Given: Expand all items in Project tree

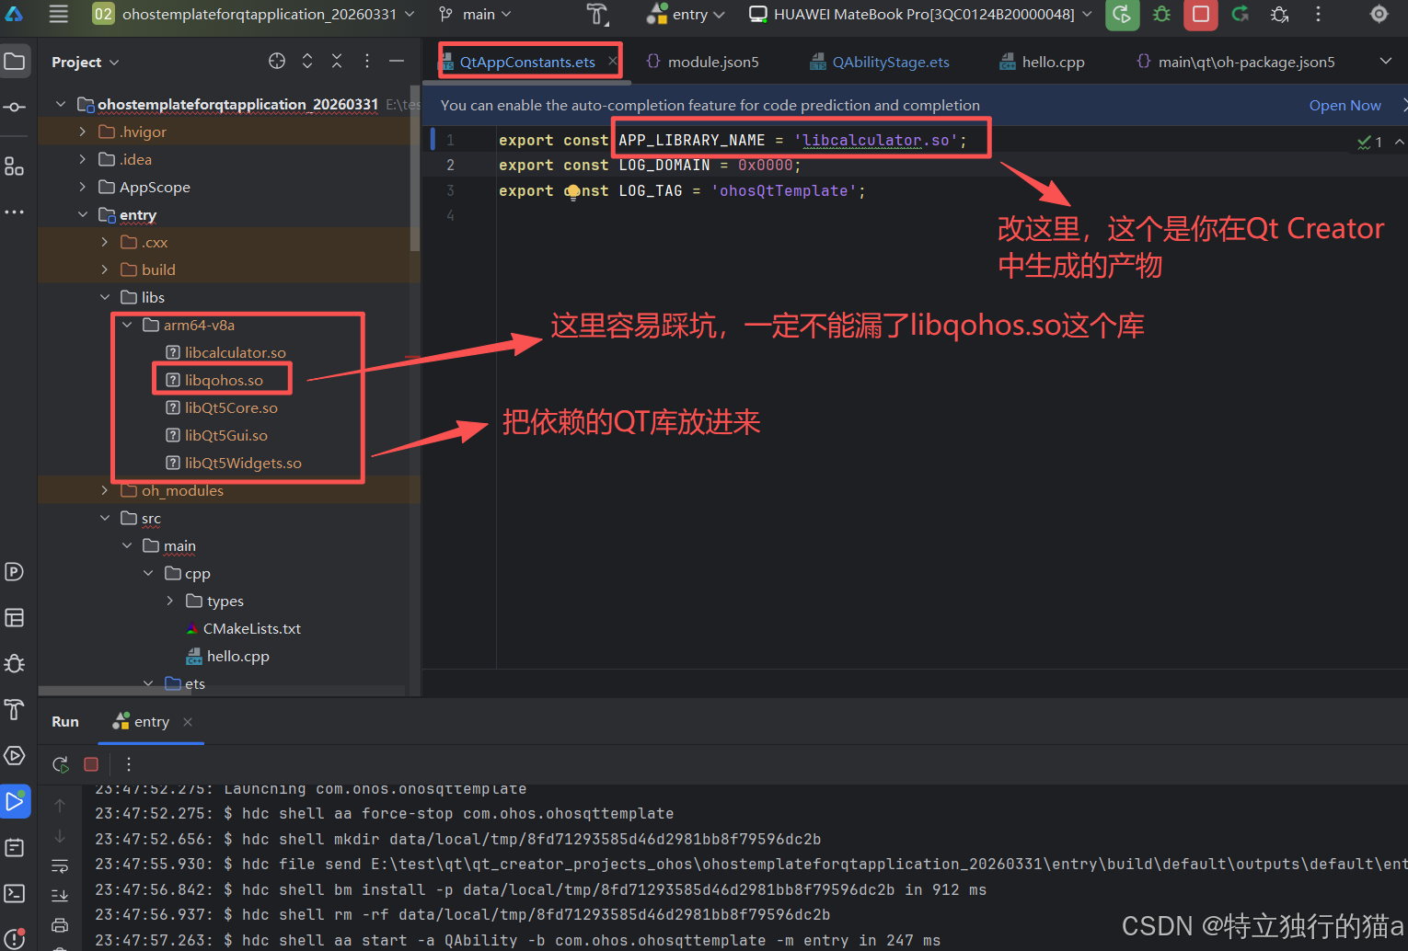Looking at the screenshot, I should (x=307, y=61).
